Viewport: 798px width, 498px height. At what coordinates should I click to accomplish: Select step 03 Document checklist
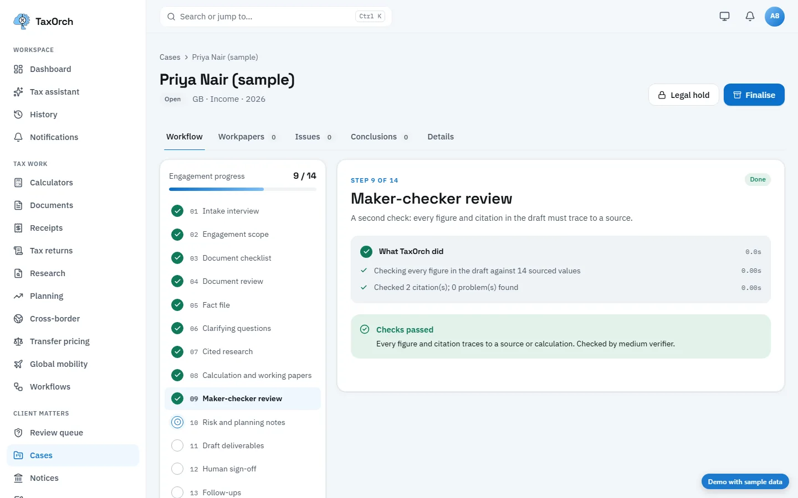point(243,258)
